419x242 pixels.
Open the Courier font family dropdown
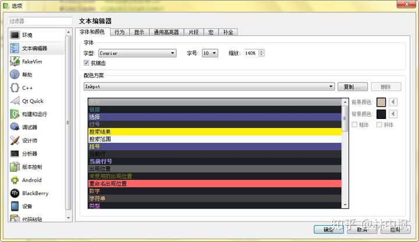pos(137,53)
